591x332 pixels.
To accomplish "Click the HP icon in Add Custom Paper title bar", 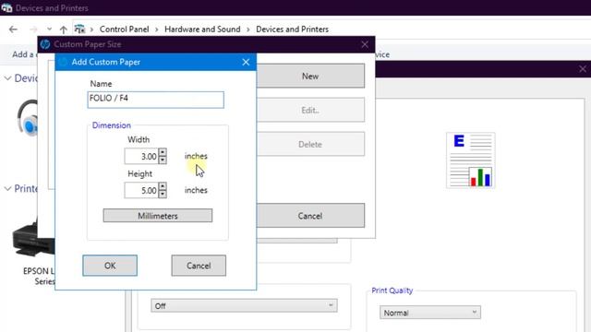I will click(63, 62).
